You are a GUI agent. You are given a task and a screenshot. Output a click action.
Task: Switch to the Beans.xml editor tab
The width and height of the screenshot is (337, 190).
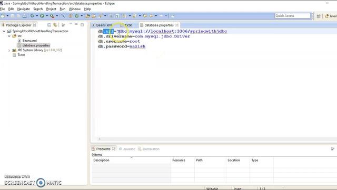104,25
